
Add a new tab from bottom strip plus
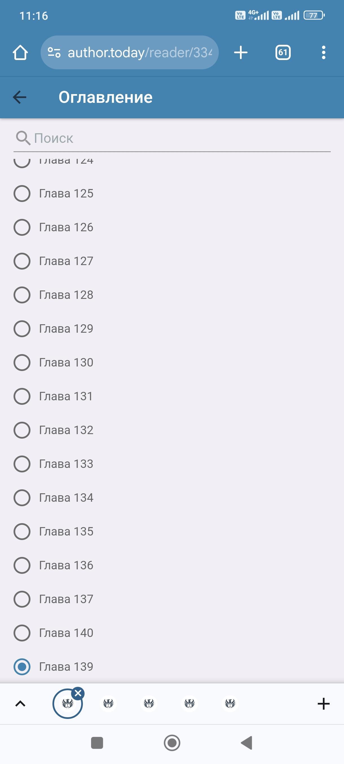(x=323, y=704)
